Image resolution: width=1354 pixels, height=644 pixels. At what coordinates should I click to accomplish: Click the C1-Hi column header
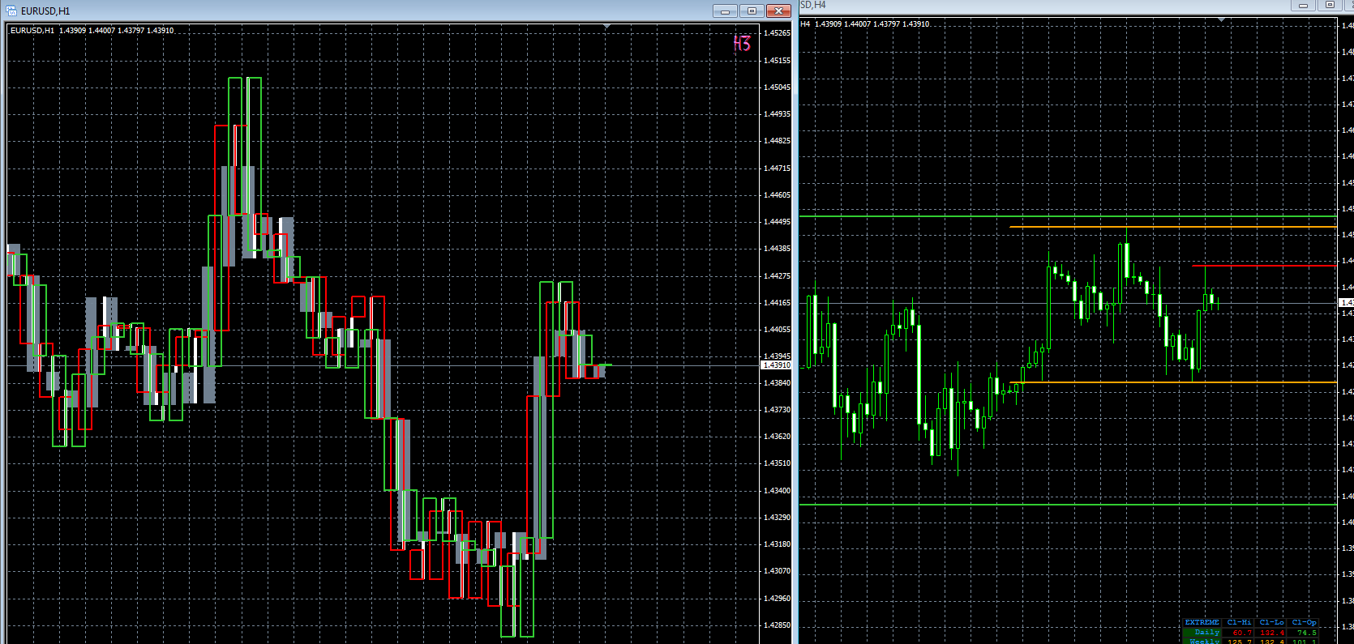pos(1239,622)
